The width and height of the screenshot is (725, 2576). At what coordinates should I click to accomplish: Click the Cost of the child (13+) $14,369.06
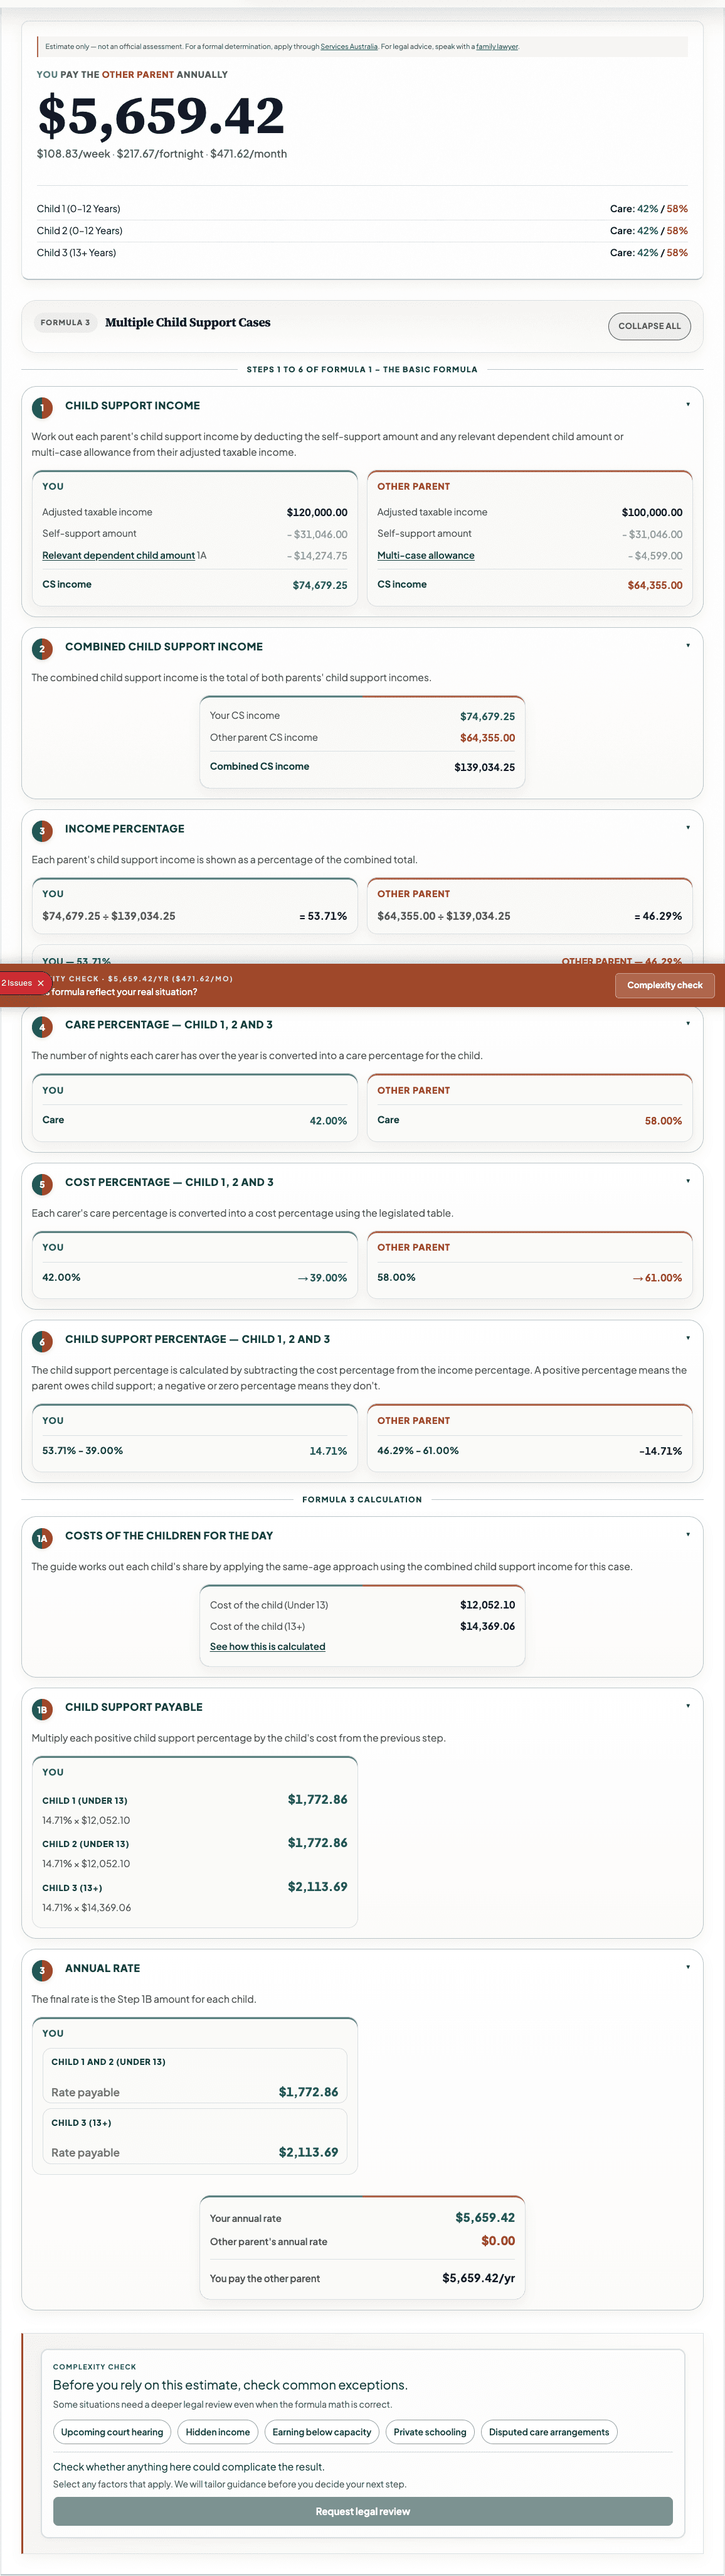(487, 1626)
